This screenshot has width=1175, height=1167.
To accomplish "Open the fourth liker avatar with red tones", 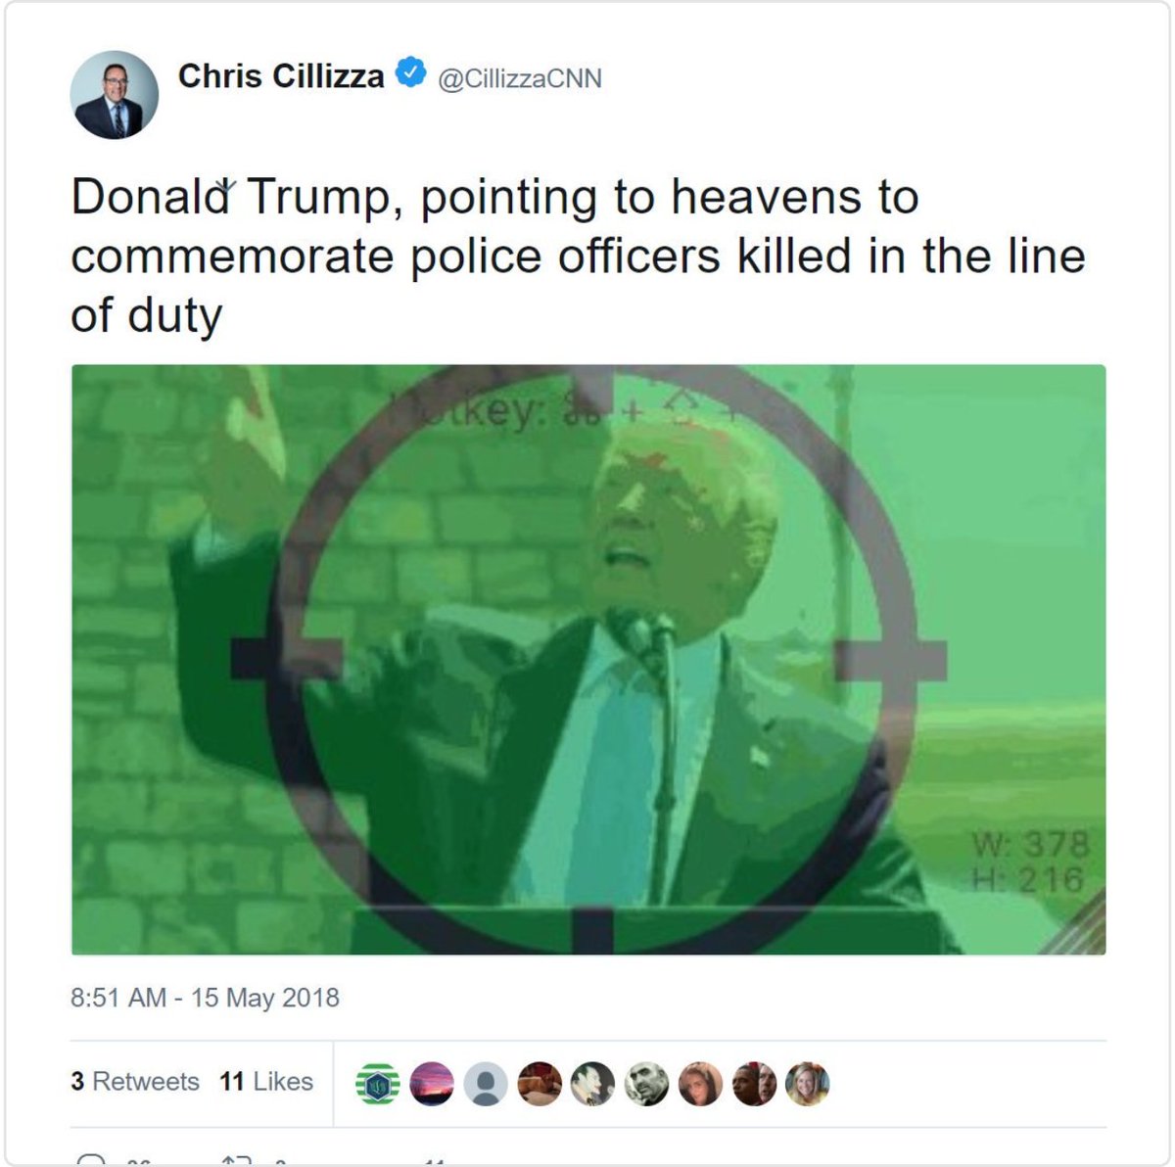I will [540, 1084].
